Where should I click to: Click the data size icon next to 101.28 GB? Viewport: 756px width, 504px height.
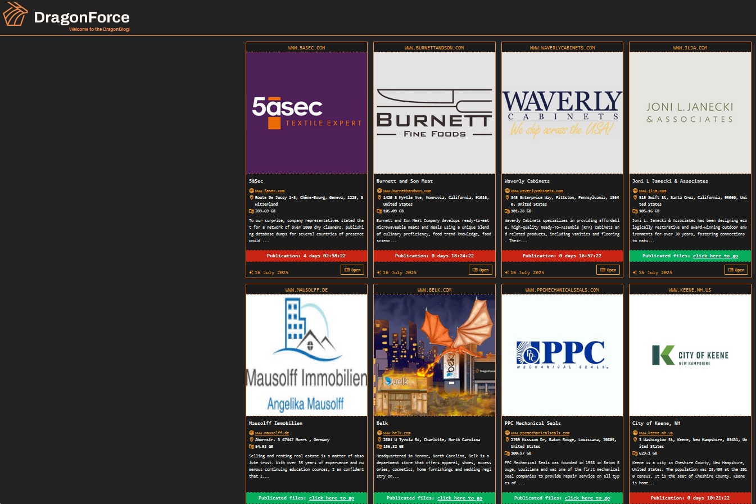pos(507,211)
